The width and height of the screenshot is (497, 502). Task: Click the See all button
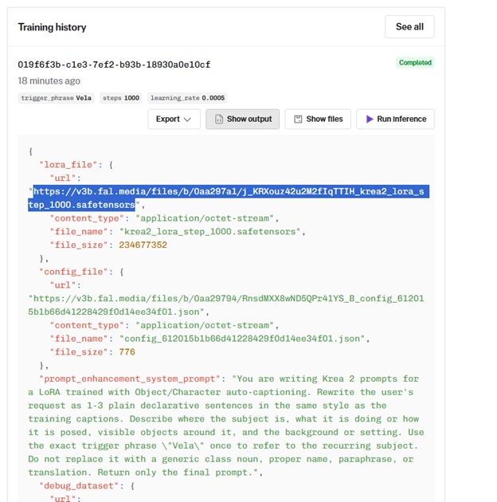click(x=409, y=27)
